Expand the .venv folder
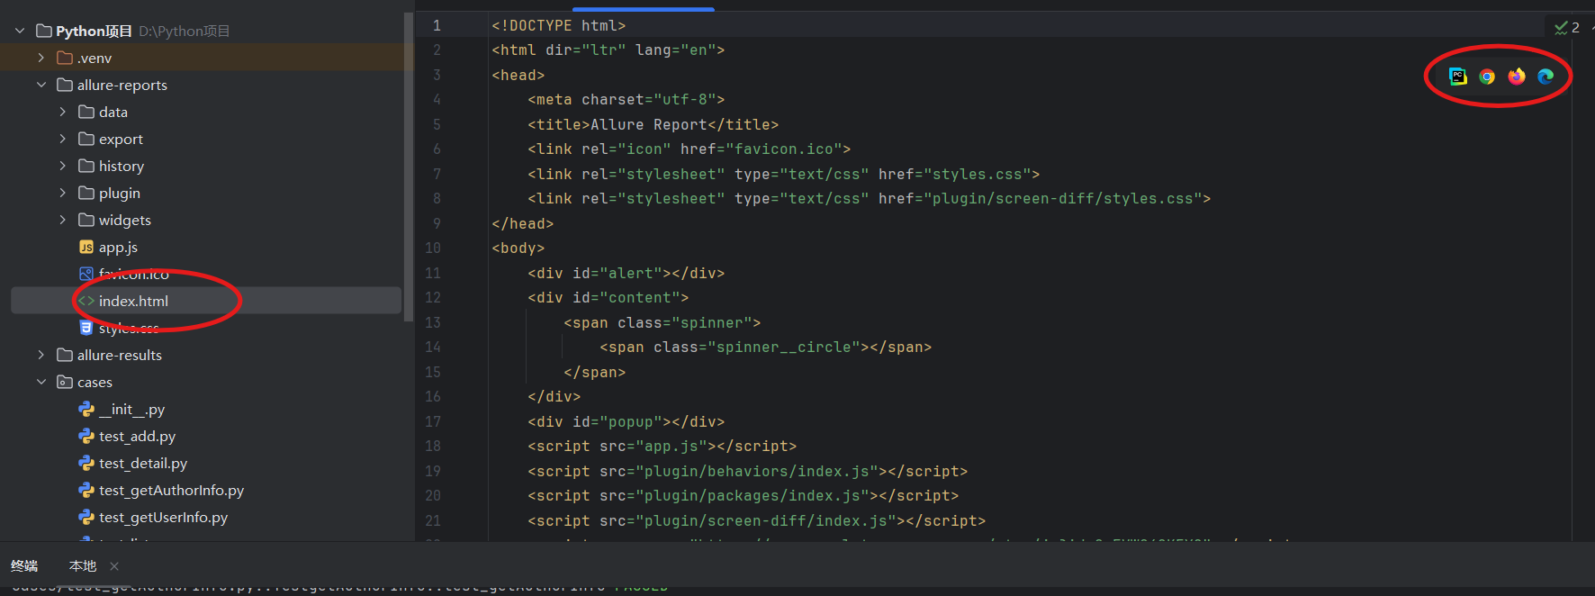 coord(41,58)
